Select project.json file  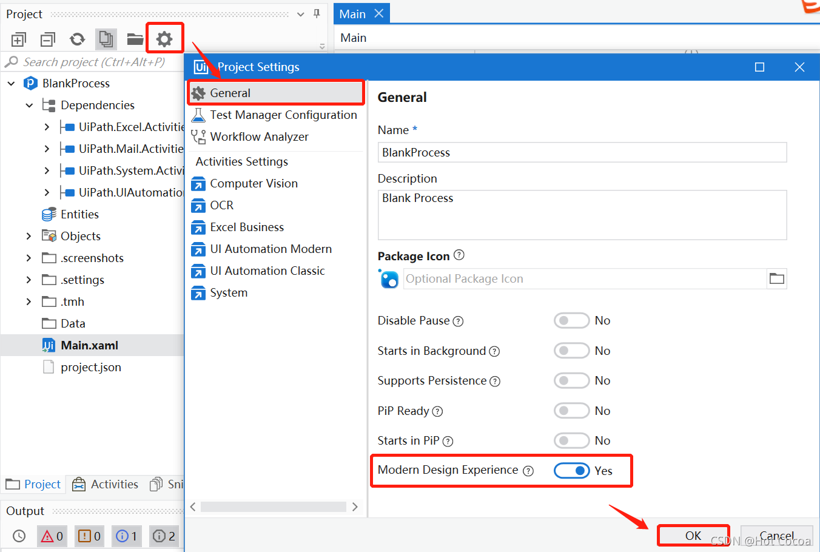point(91,367)
